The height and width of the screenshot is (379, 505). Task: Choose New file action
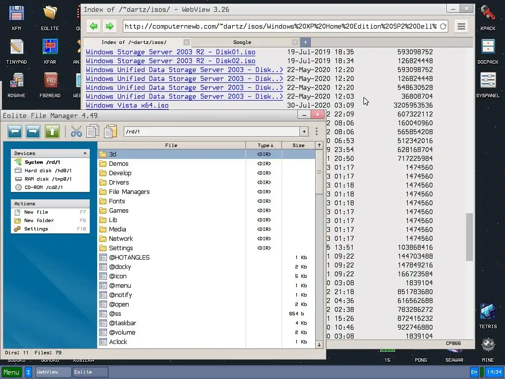tap(50, 212)
